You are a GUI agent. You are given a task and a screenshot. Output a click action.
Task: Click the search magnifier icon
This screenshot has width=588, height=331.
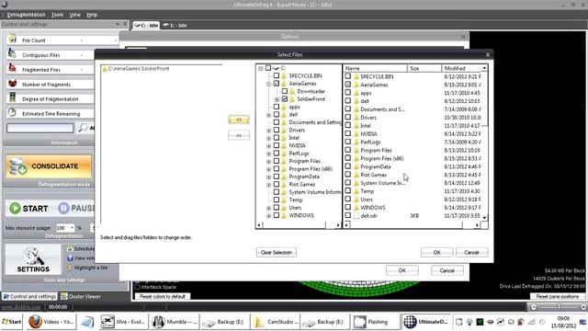[x=82, y=128]
